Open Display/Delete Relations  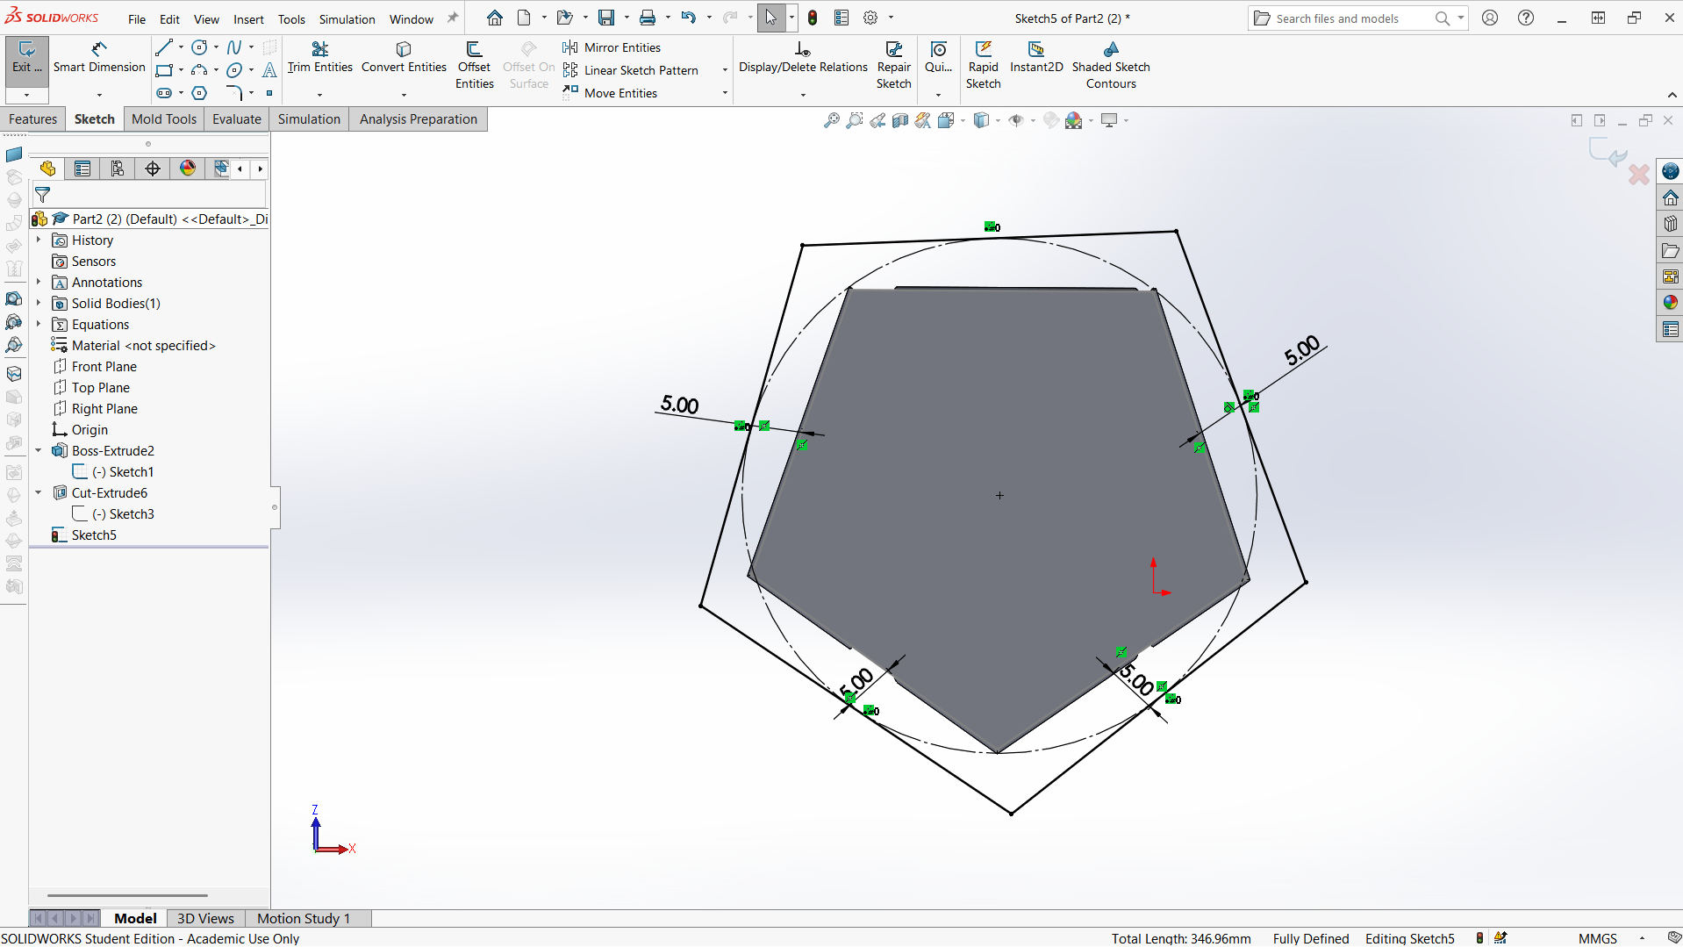(x=803, y=58)
